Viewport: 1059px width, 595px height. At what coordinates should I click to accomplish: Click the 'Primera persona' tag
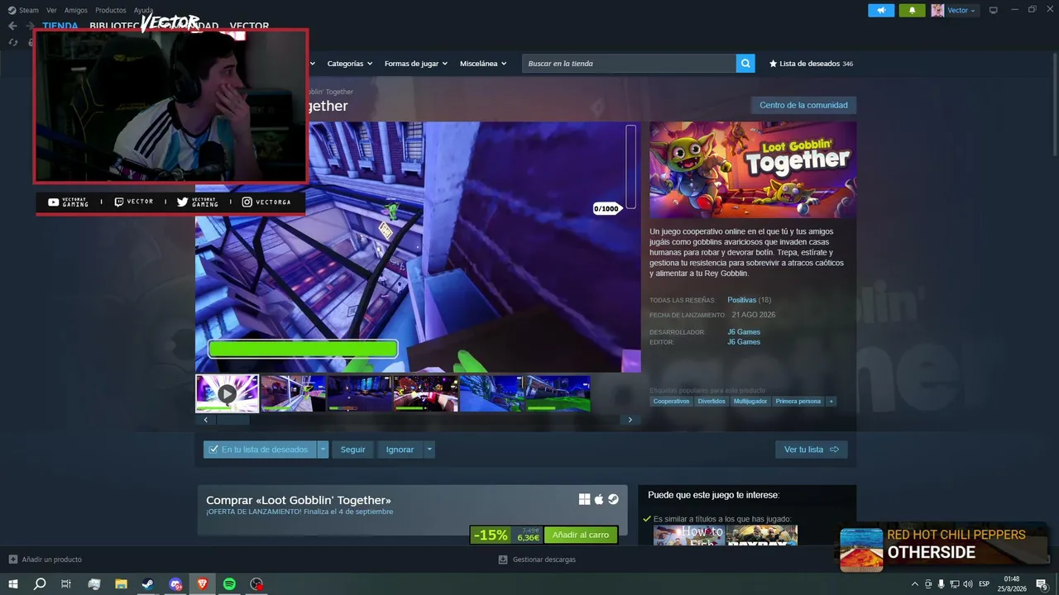tap(798, 402)
